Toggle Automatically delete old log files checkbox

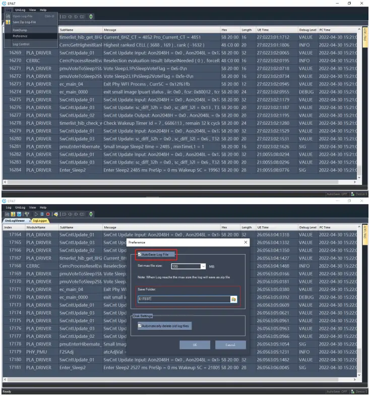(139, 326)
